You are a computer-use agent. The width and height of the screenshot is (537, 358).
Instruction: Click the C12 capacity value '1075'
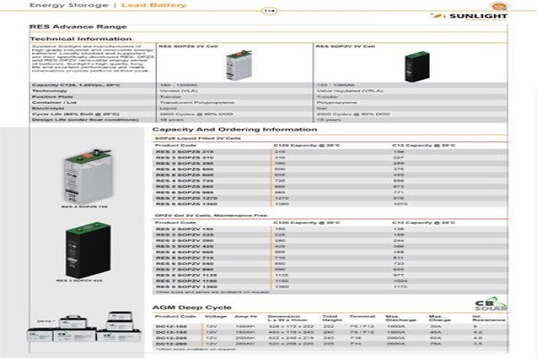tap(400, 204)
